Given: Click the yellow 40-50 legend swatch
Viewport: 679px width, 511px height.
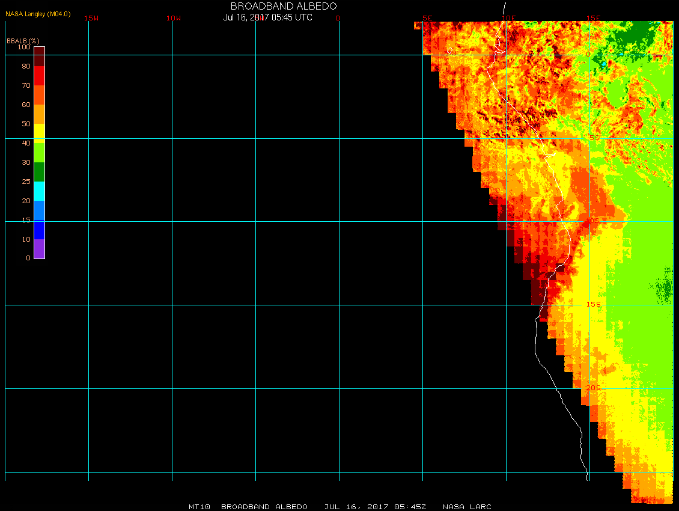Looking at the screenshot, I should click(x=40, y=133).
